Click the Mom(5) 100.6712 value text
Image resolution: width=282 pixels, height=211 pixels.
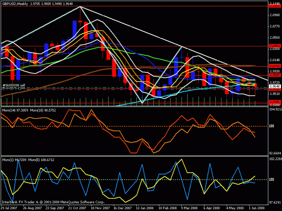point(41,160)
